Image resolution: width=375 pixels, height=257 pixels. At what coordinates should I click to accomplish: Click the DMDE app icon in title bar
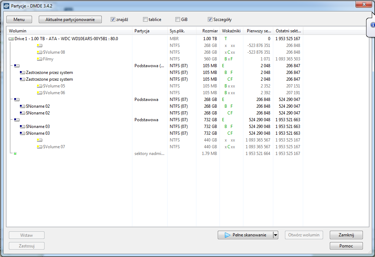pos(6,6)
